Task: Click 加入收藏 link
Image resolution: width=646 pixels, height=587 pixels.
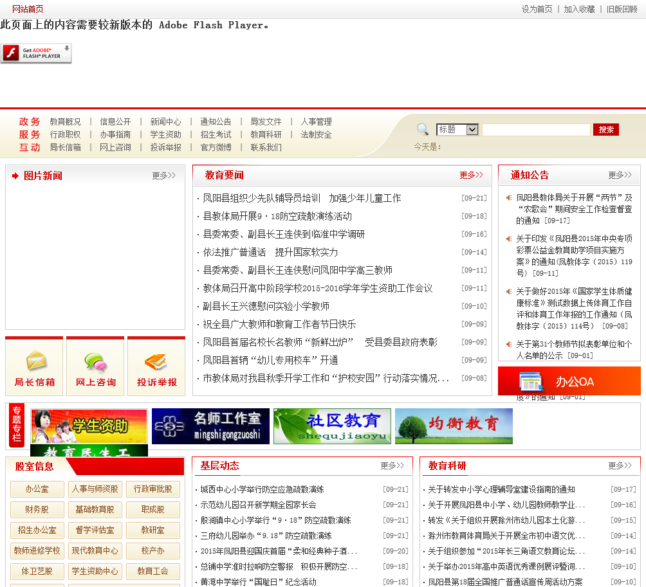Action: [x=579, y=9]
